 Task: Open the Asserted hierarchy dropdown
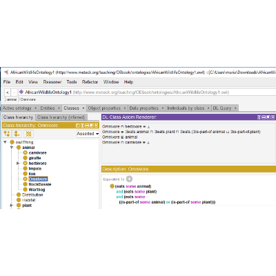(88, 134)
